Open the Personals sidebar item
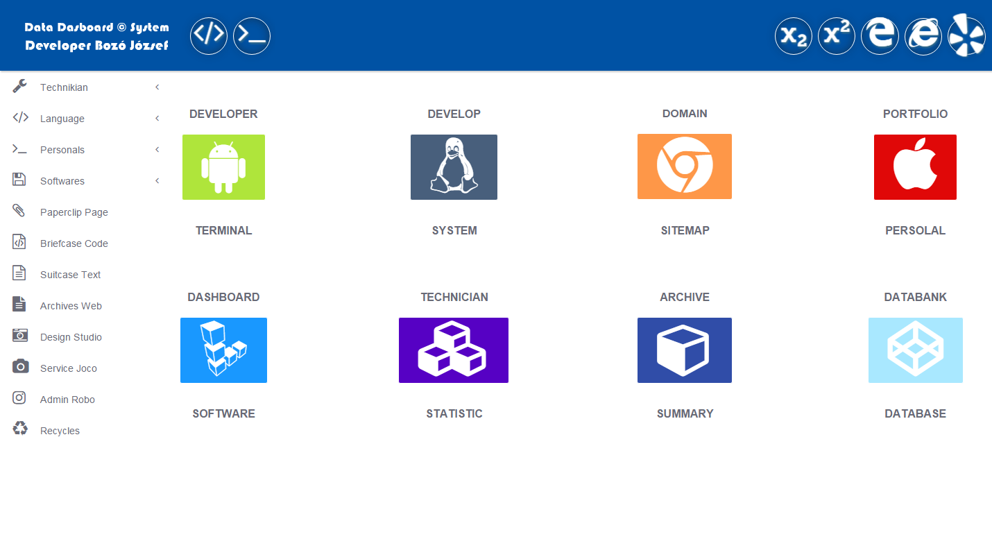The image size is (992, 548). [x=62, y=150]
